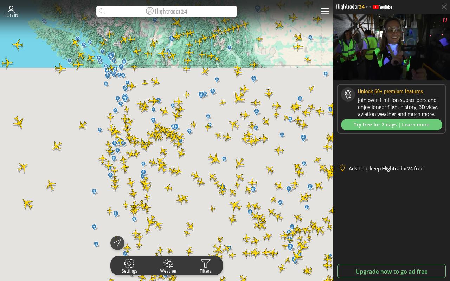Click the lightbulb ads info icon
This screenshot has width=450, height=281.
[343, 168]
